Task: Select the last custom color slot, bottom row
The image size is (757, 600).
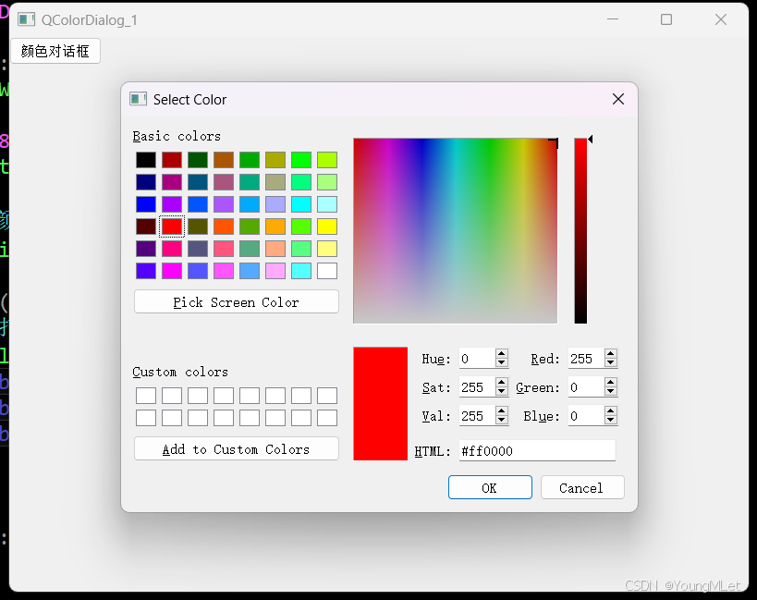Action: tap(327, 418)
